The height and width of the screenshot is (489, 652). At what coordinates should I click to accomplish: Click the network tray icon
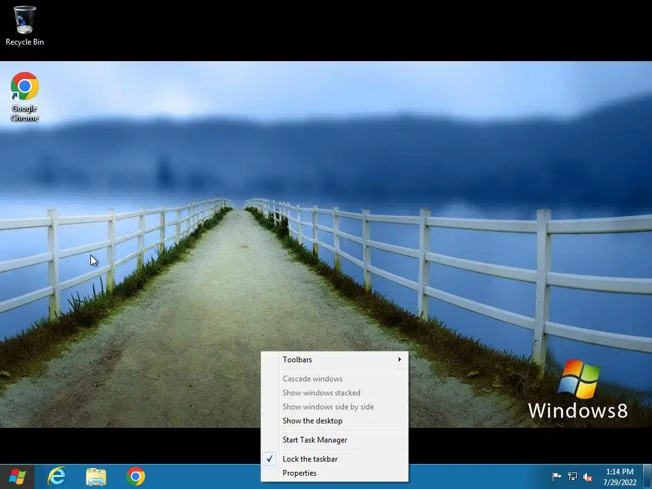[572, 476]
